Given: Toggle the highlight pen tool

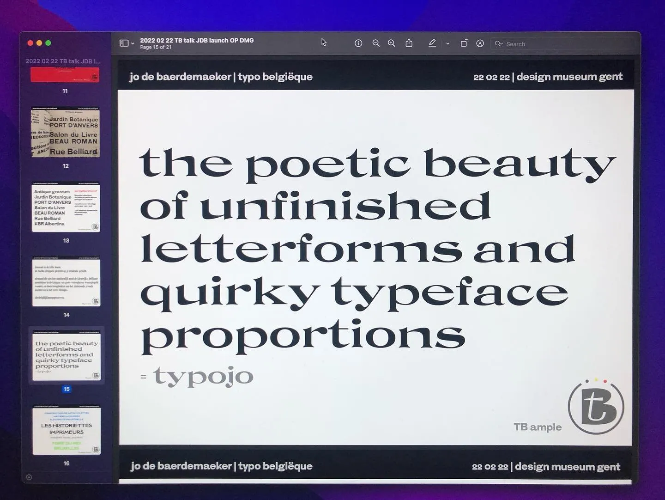Looking at the screenshot, I should click(x=432, y=43).
